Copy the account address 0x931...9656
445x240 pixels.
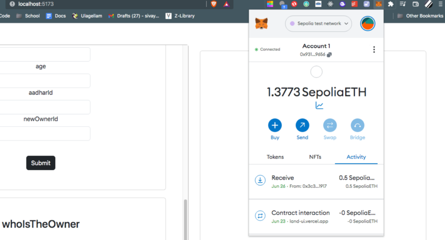[x=329, y=55]
